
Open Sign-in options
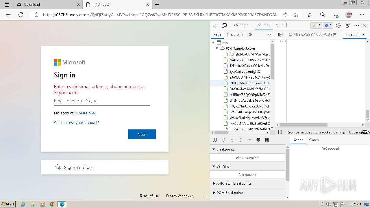(105, 167)
